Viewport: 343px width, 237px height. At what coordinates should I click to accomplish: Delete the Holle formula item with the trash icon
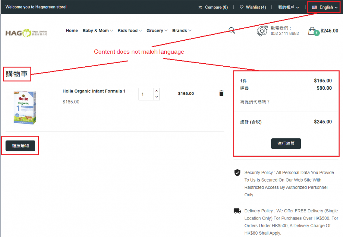[221, 93]
